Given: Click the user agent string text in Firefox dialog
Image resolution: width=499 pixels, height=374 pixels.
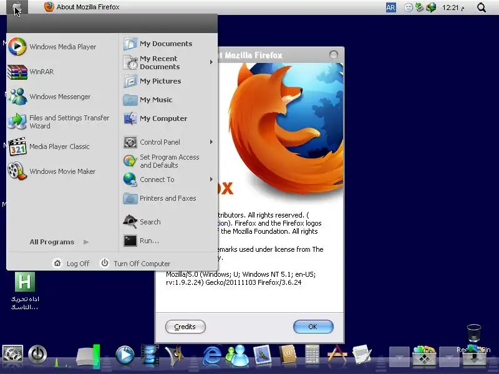Looking at the screenshot, I should [x=241, y=278].
